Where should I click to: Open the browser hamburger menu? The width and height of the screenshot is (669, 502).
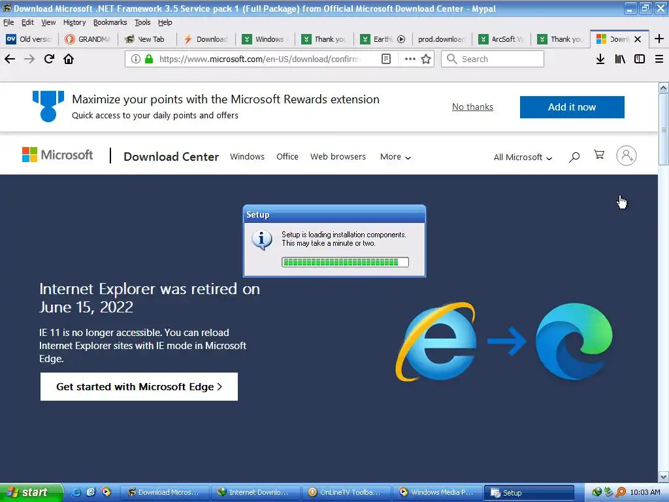(x=659, y=59)
